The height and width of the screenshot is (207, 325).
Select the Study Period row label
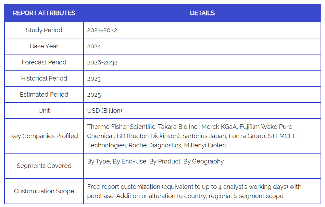pyautogui.click(x=44, y=30)
